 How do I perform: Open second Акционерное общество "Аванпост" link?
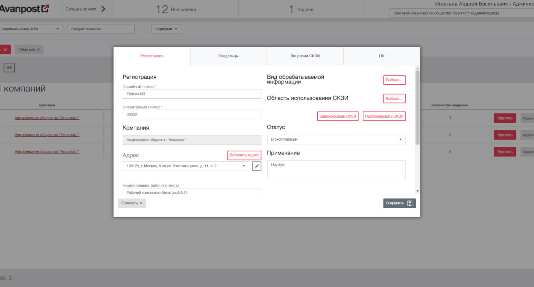pos(47,135)
